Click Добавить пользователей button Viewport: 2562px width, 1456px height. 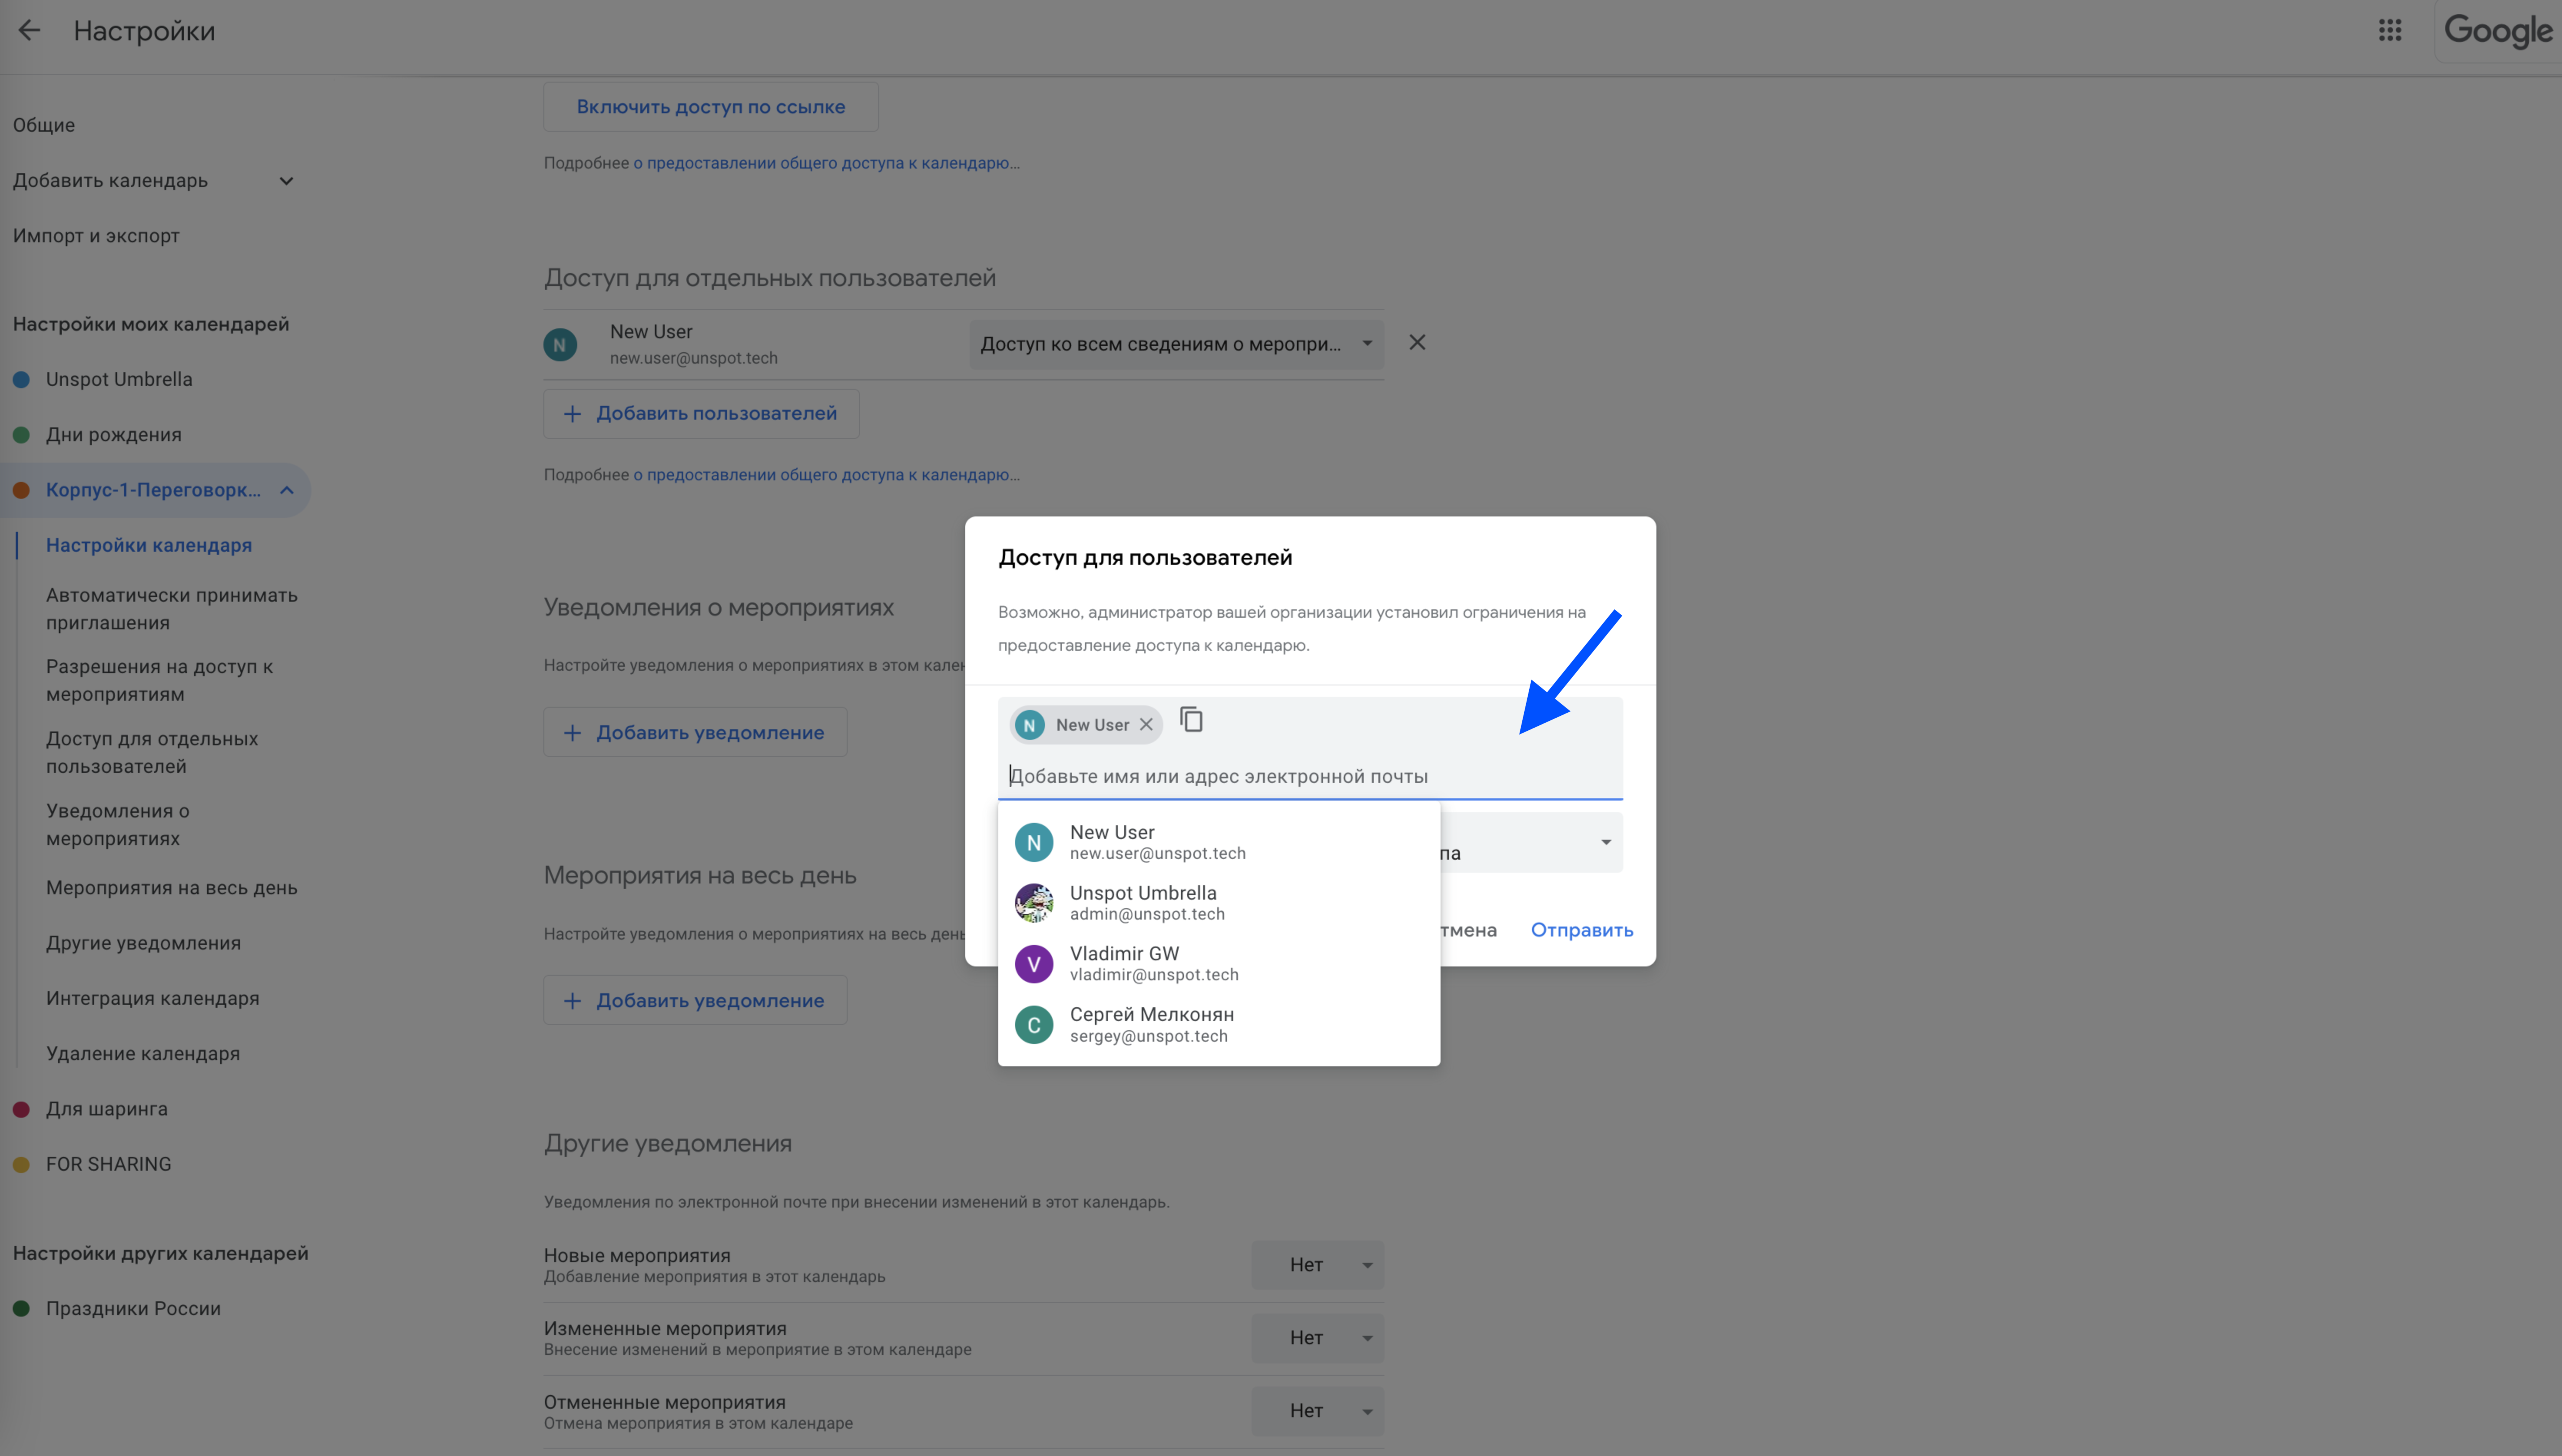tap(701, 414)
